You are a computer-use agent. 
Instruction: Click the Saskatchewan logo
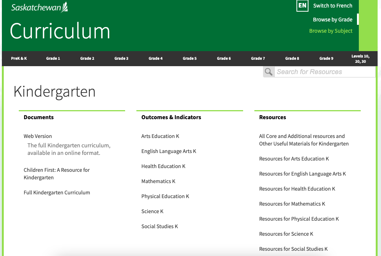39,7
